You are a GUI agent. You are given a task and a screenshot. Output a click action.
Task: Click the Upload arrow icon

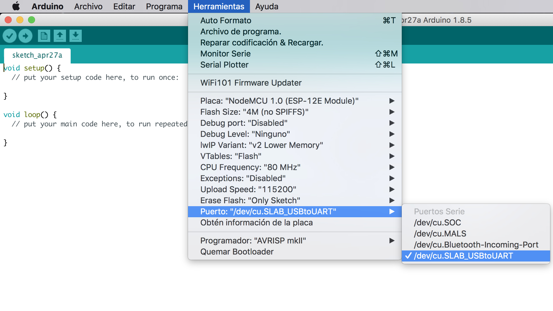tap(25, 36)
